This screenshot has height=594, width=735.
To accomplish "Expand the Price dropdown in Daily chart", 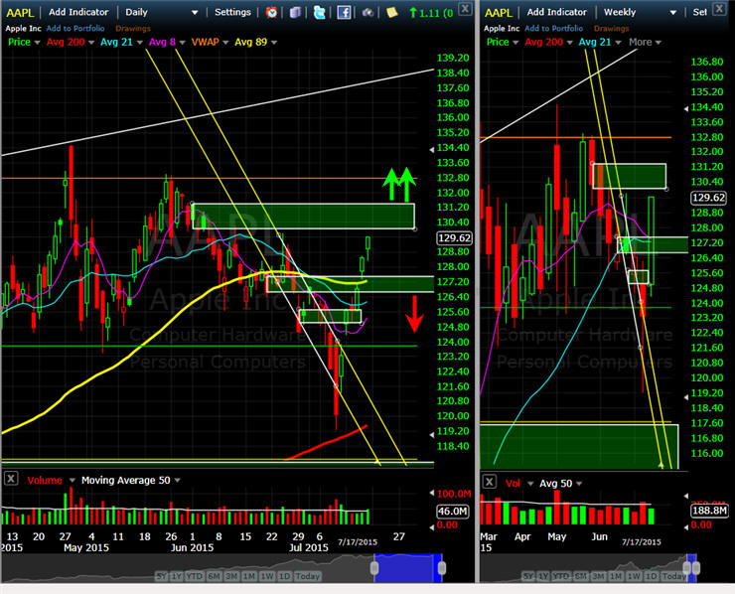I will point(37,43).
